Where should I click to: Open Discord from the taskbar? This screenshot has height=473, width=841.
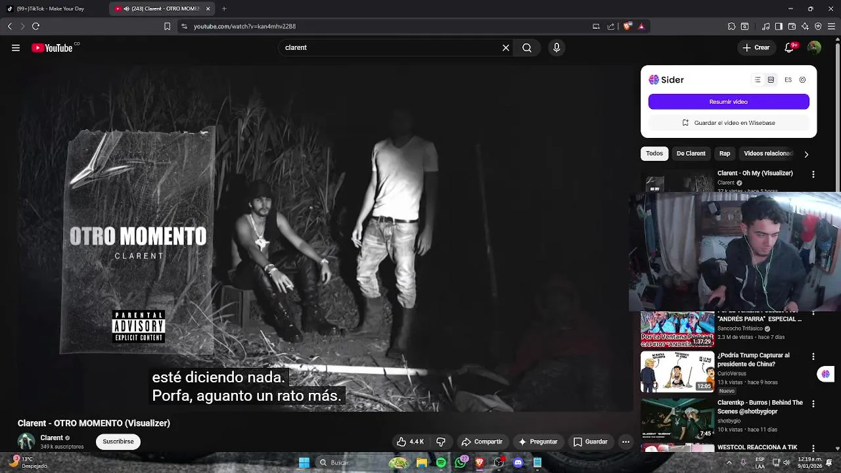[x=518, y=462]
